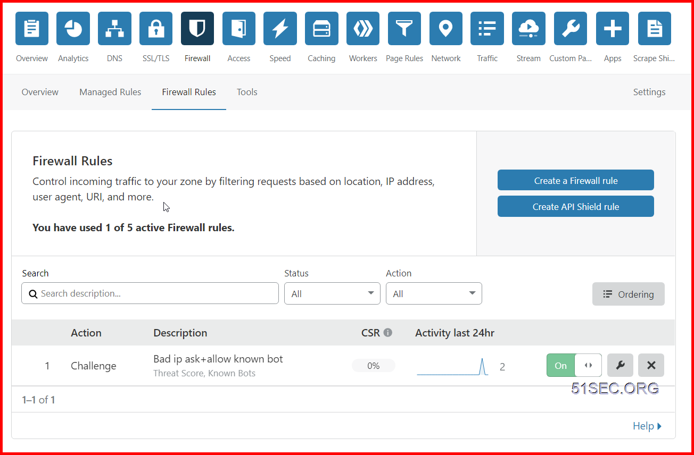694x455 pixels.
Task: Open the Caching drive icon
Action: coord(321,29)
